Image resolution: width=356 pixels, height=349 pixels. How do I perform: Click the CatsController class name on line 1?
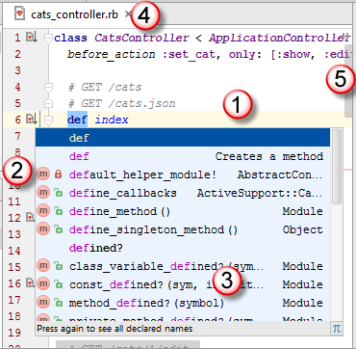[141, 38]
